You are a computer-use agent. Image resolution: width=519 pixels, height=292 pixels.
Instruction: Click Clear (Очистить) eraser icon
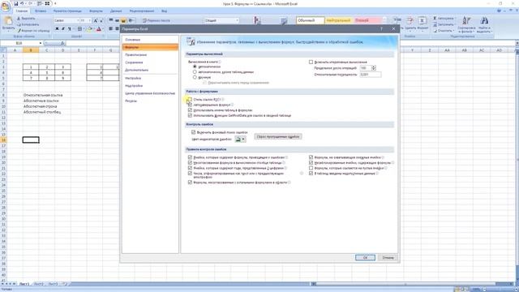[435, 31]
